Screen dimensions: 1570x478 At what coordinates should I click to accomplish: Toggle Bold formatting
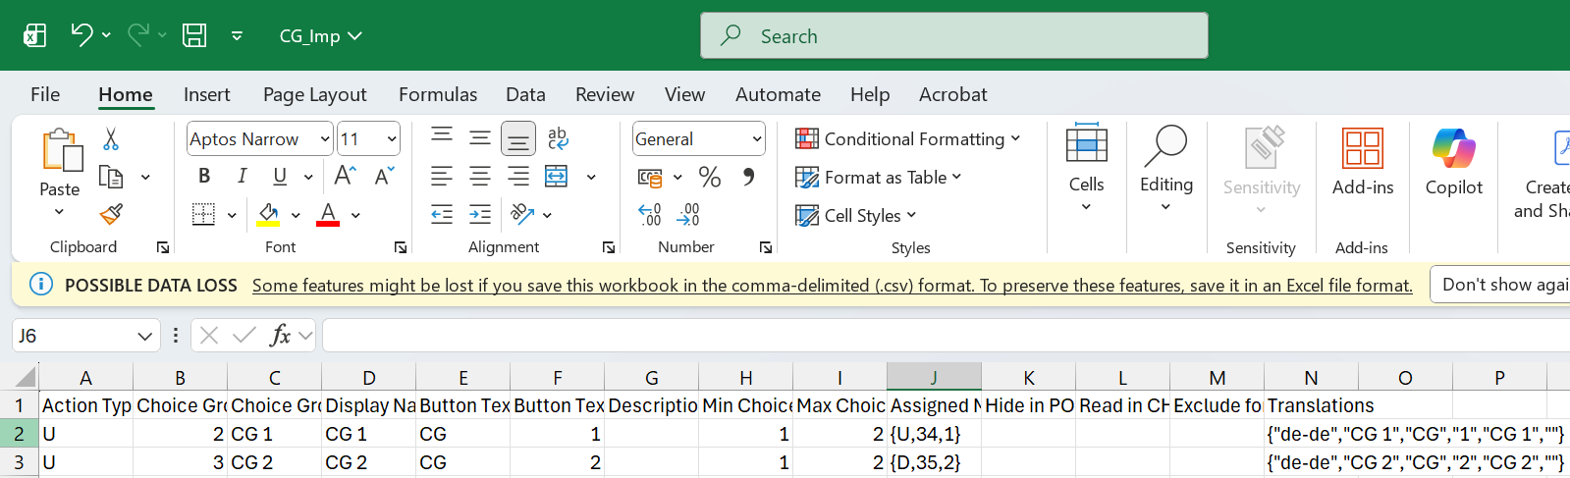click(204, 177)
